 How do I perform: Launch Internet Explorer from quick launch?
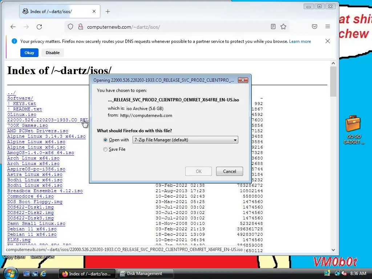click(x=43, y=274)
